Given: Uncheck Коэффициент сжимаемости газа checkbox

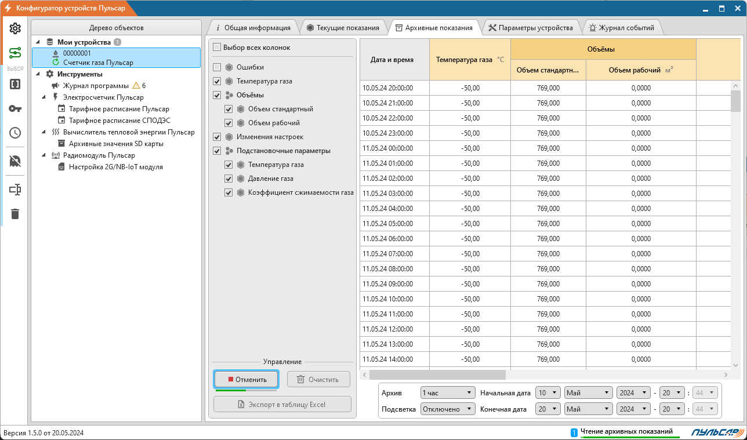Looking at the screenshot, I should pos(229,192).
